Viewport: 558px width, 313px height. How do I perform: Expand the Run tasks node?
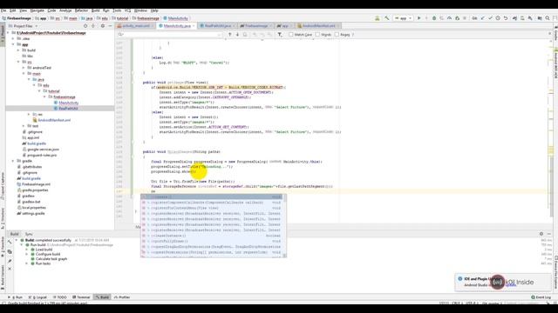tap(27, 263)
